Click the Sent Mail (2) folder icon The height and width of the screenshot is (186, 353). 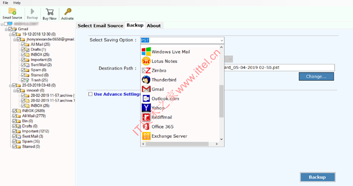click(x=27, y=65)
